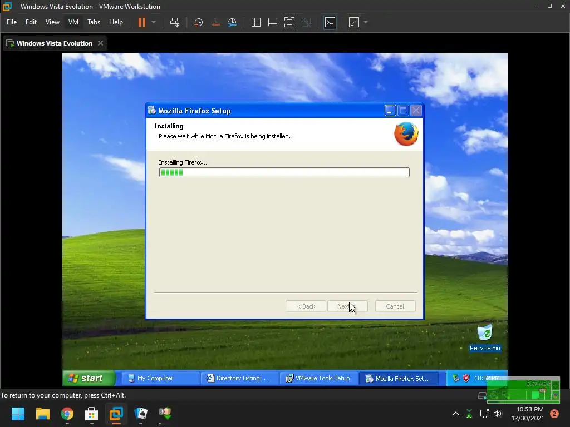The height and width of the screenshot is (427, 570).
Task: Open the Windows 11 Start button
Action: click(18, 413)
